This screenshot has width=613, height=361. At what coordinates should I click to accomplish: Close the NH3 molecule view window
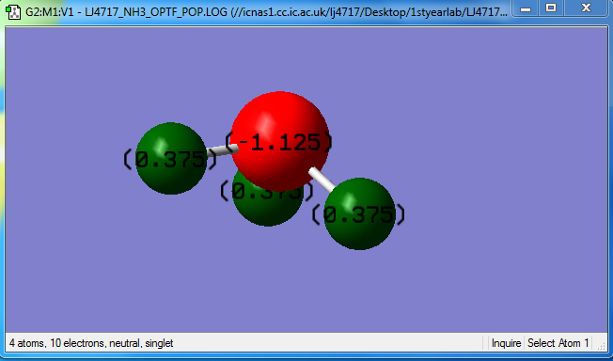click(x=586, y=8)
